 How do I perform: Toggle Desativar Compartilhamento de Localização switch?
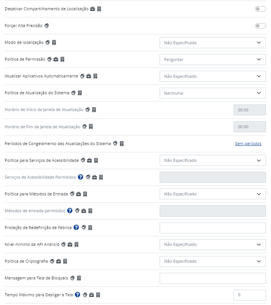[x=260, y=9]
